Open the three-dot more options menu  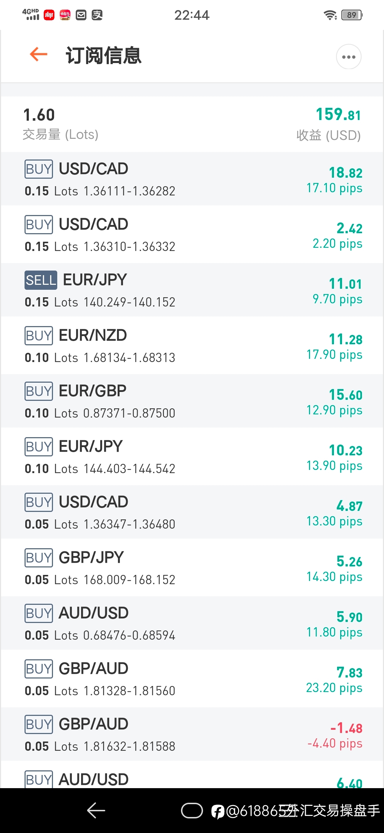point(348,57)
